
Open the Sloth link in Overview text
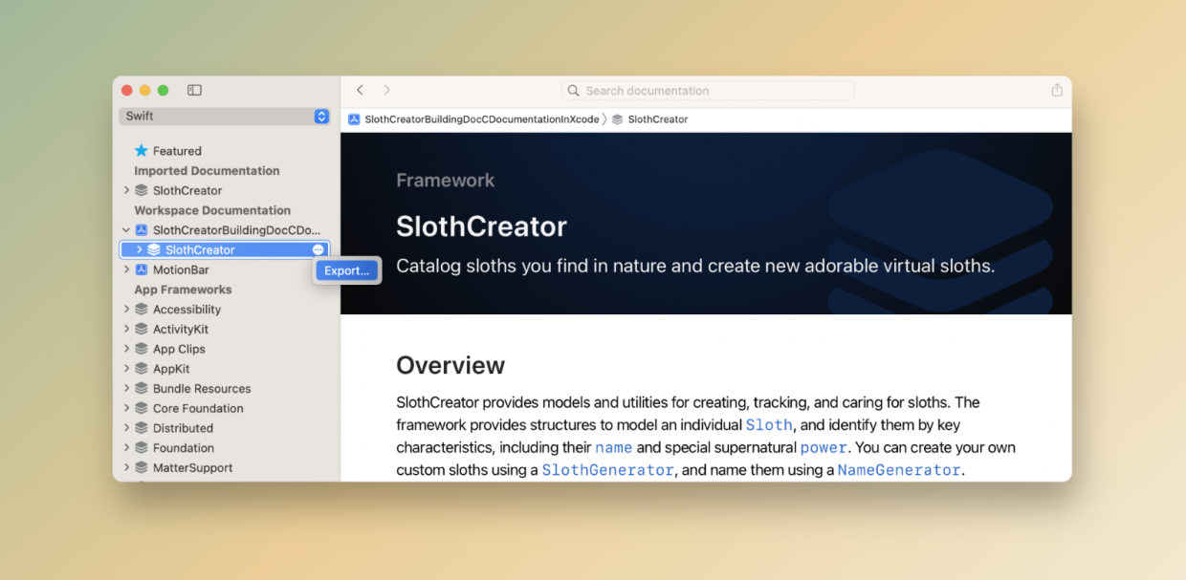[768, 424]
